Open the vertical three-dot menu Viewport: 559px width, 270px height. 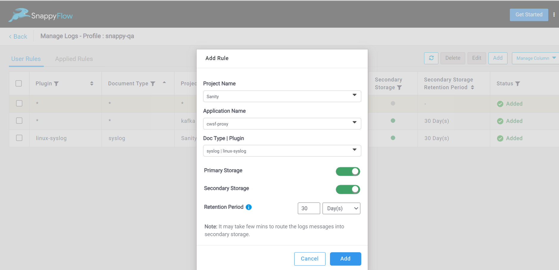coord(554,15)
